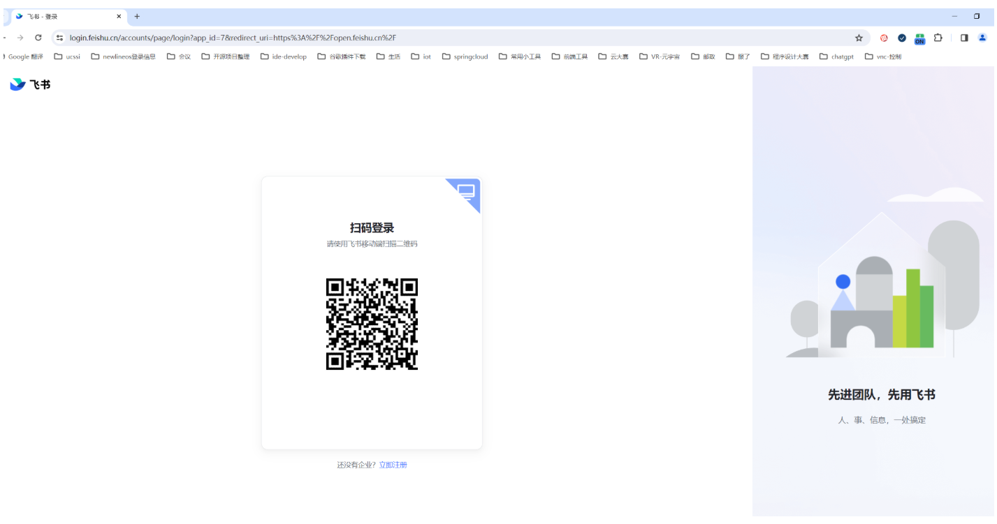Close the 飞书 - 登录 tab

tap(119, 16)
